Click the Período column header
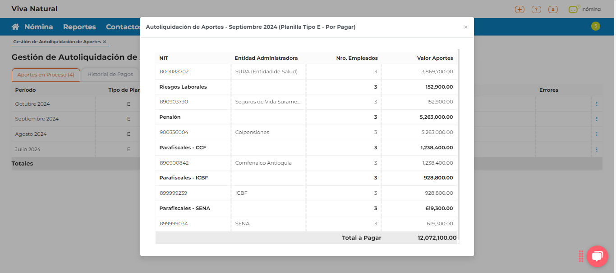Viewport: 616px width, 273px height. (25, 90)
